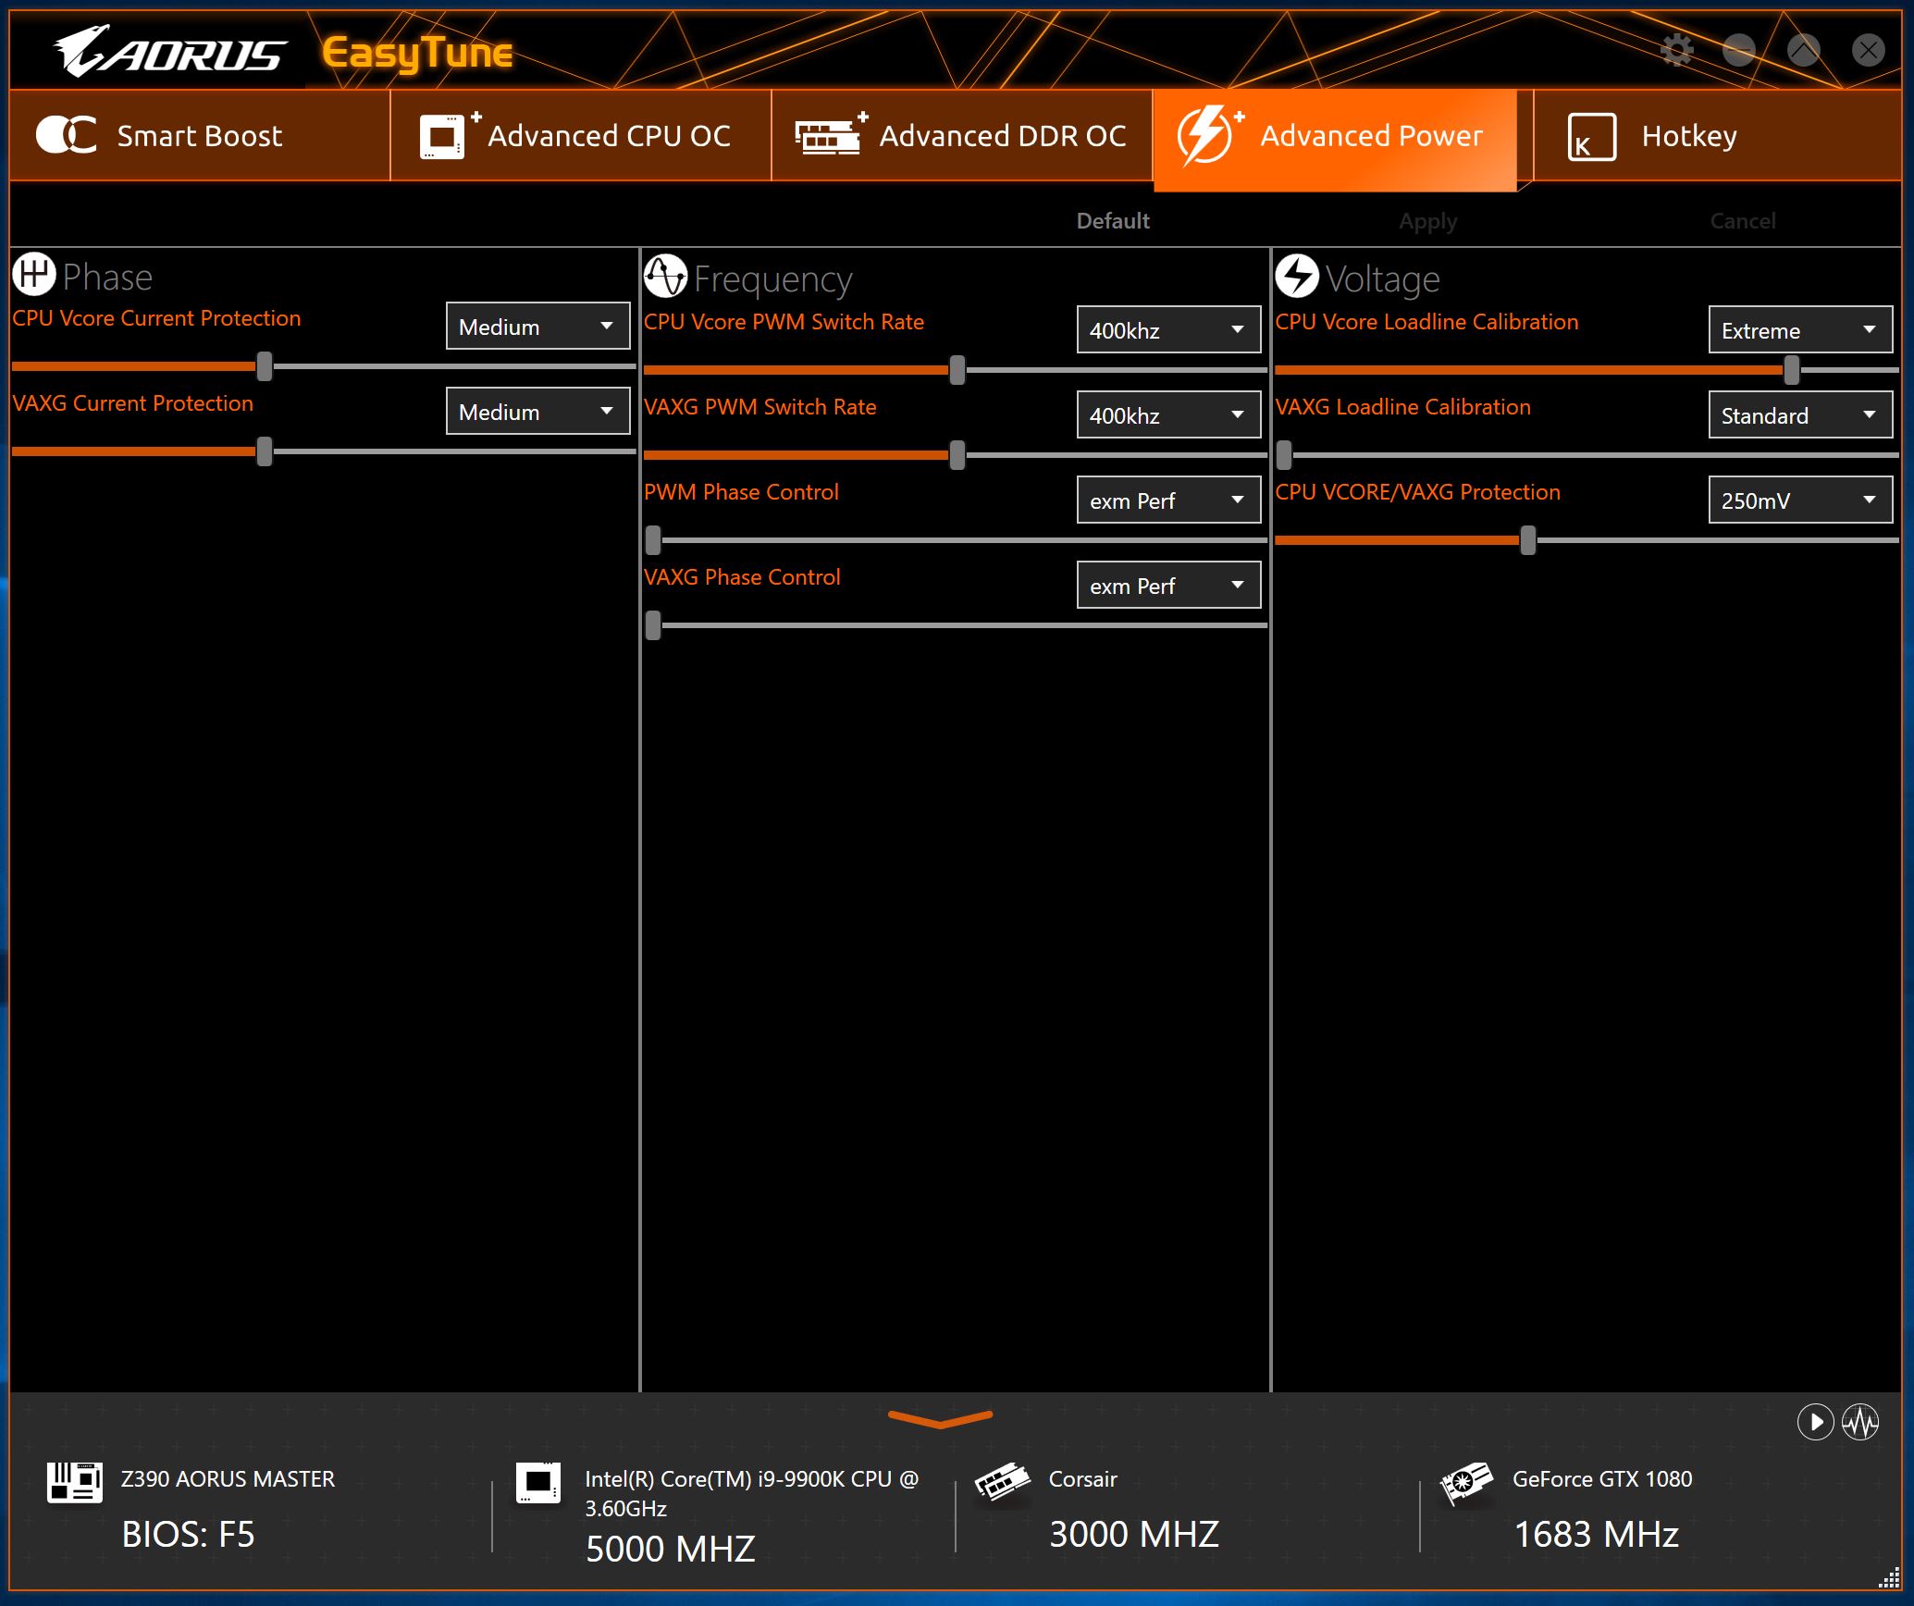Image resolution: width=1914 pixels, height=1606 pixels.
Task: Click the Smart Boost OC icon
Action: click(x=67, y=135)
